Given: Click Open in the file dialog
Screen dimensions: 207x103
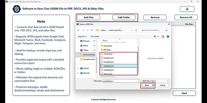Looking at the screenshot, I should click(147, 85).
